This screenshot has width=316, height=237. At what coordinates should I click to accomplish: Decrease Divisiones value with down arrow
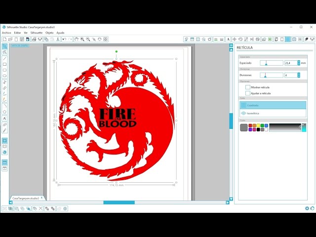tap(299, 76)
